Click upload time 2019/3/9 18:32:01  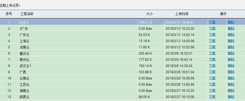point(179,53)
